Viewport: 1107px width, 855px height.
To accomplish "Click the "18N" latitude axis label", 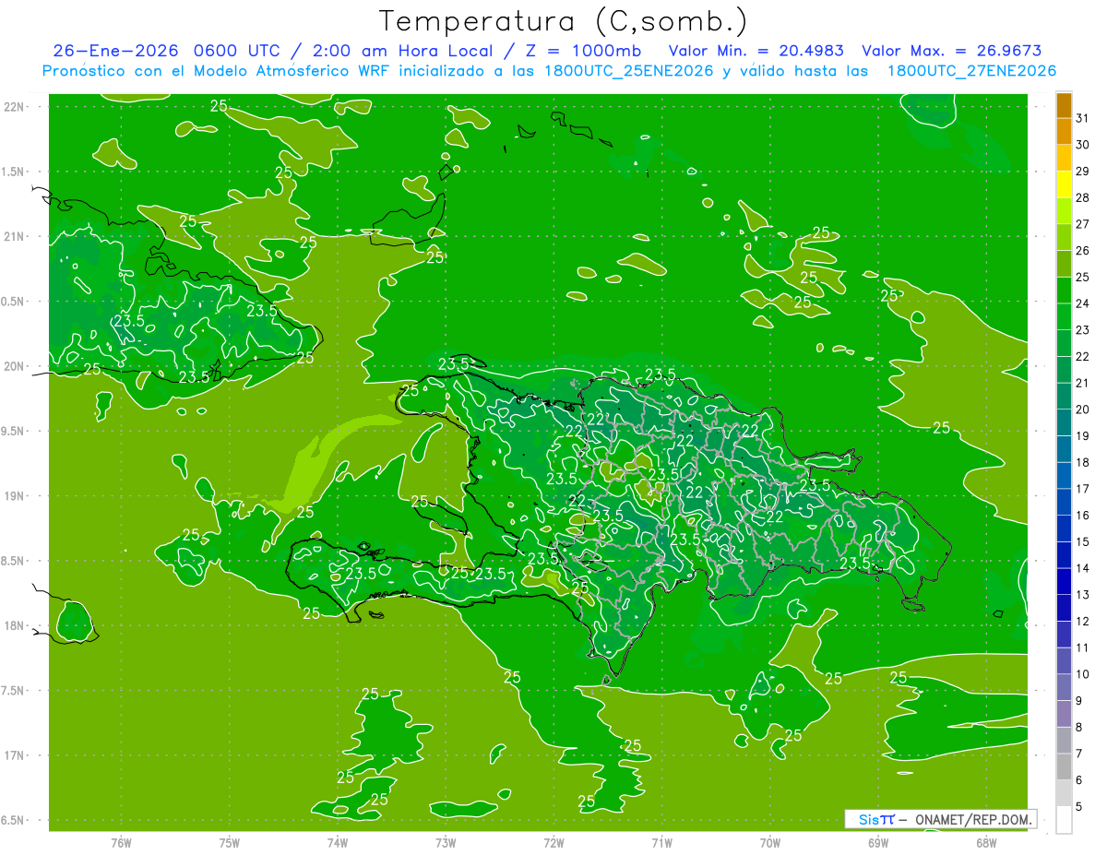I will (x=15, y=625).
